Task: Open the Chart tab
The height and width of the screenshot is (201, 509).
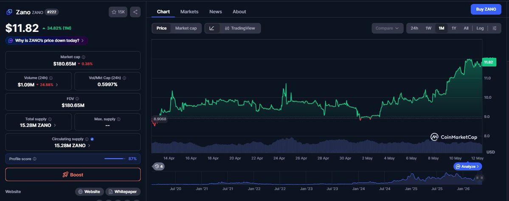Action: 163,12
